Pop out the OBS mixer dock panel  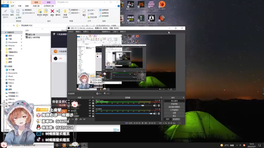click(x=161, y=97)
